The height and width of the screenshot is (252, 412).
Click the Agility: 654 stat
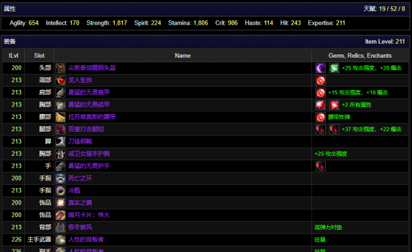click(24, 23)
